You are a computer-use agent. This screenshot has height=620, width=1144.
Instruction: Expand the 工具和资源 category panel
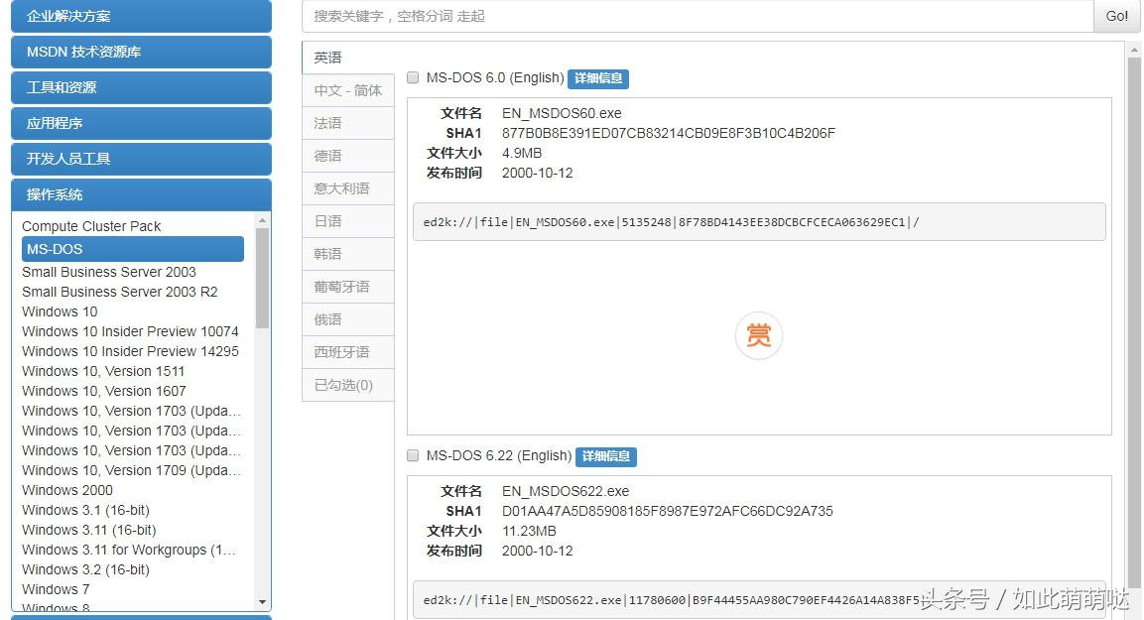point(142,87)
